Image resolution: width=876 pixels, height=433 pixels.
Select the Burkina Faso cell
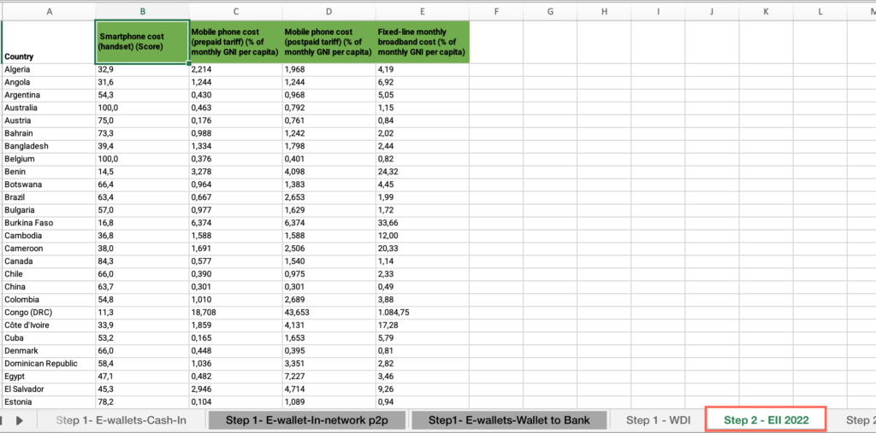coord(49,223)
